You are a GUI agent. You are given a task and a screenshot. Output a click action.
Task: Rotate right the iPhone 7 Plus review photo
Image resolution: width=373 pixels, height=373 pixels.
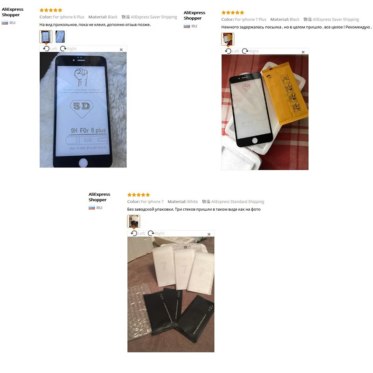250,51
